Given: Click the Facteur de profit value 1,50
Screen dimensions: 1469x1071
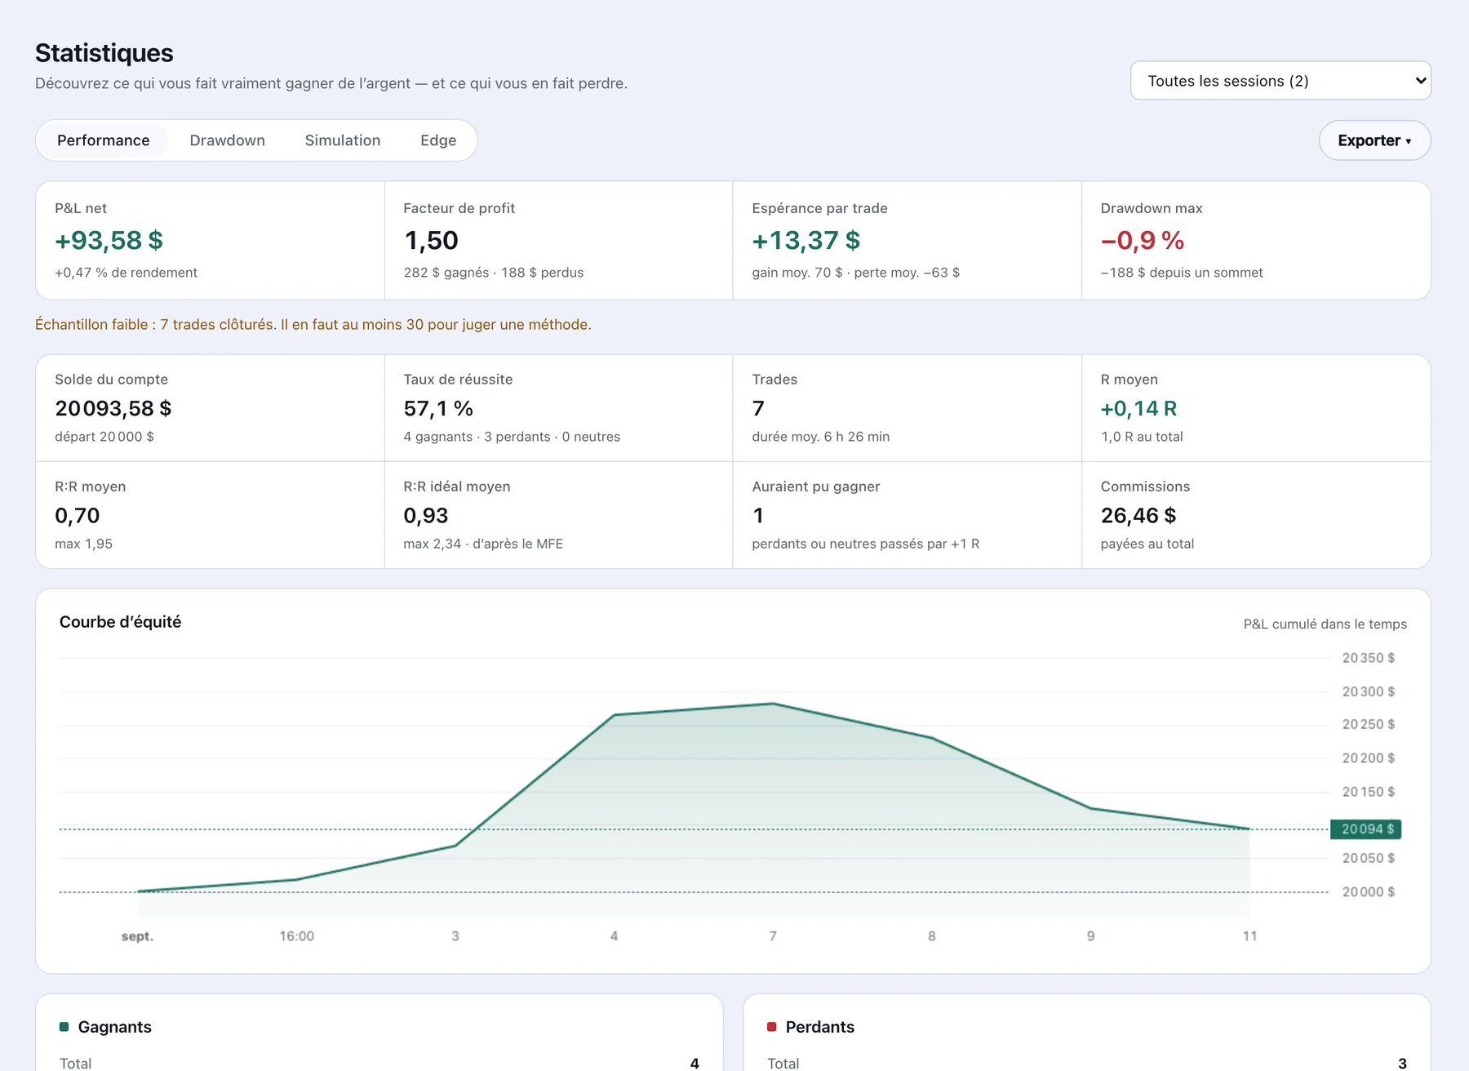Looking at the screenshot, I should (x=431, y=241).
